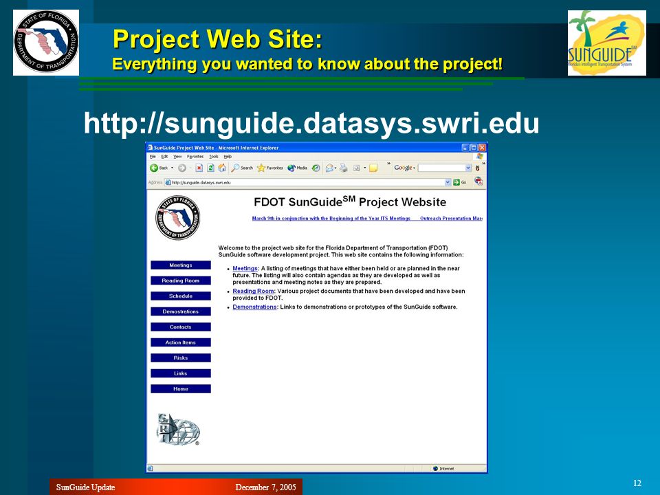660x495 pixels.
Task: Click the Mail envelope icon
Action: click(x=329, y=168)
